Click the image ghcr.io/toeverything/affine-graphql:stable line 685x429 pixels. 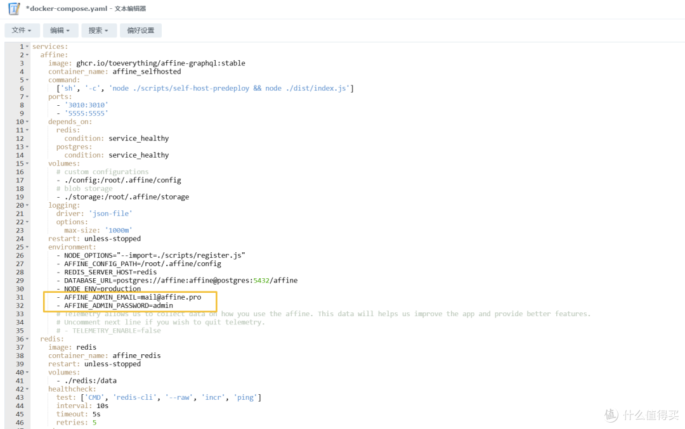(x=147, y=63)
